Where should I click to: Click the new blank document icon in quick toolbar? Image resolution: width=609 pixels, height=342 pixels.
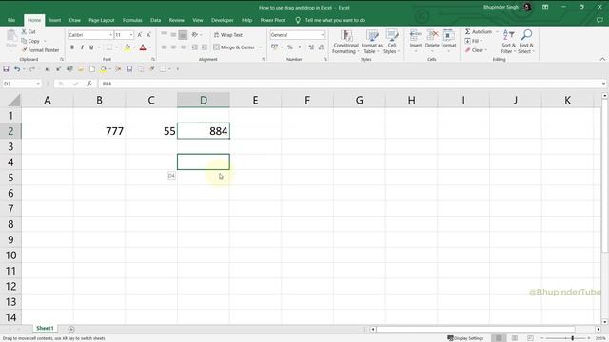point(92,69)
